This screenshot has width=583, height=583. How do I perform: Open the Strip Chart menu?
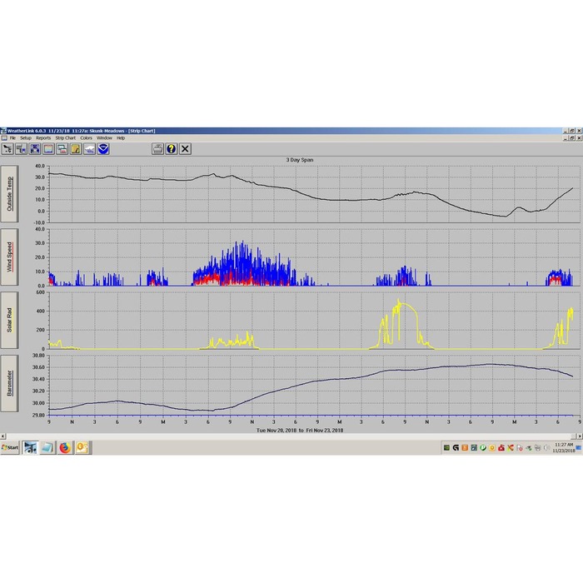(x=66, y=138)
